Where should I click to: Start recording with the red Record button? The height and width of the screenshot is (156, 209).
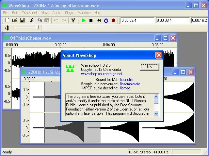(x=113, y=20)
